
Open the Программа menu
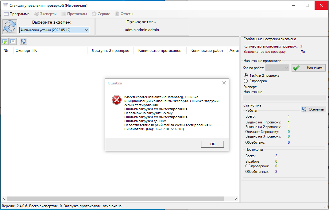tap(17, 14)
